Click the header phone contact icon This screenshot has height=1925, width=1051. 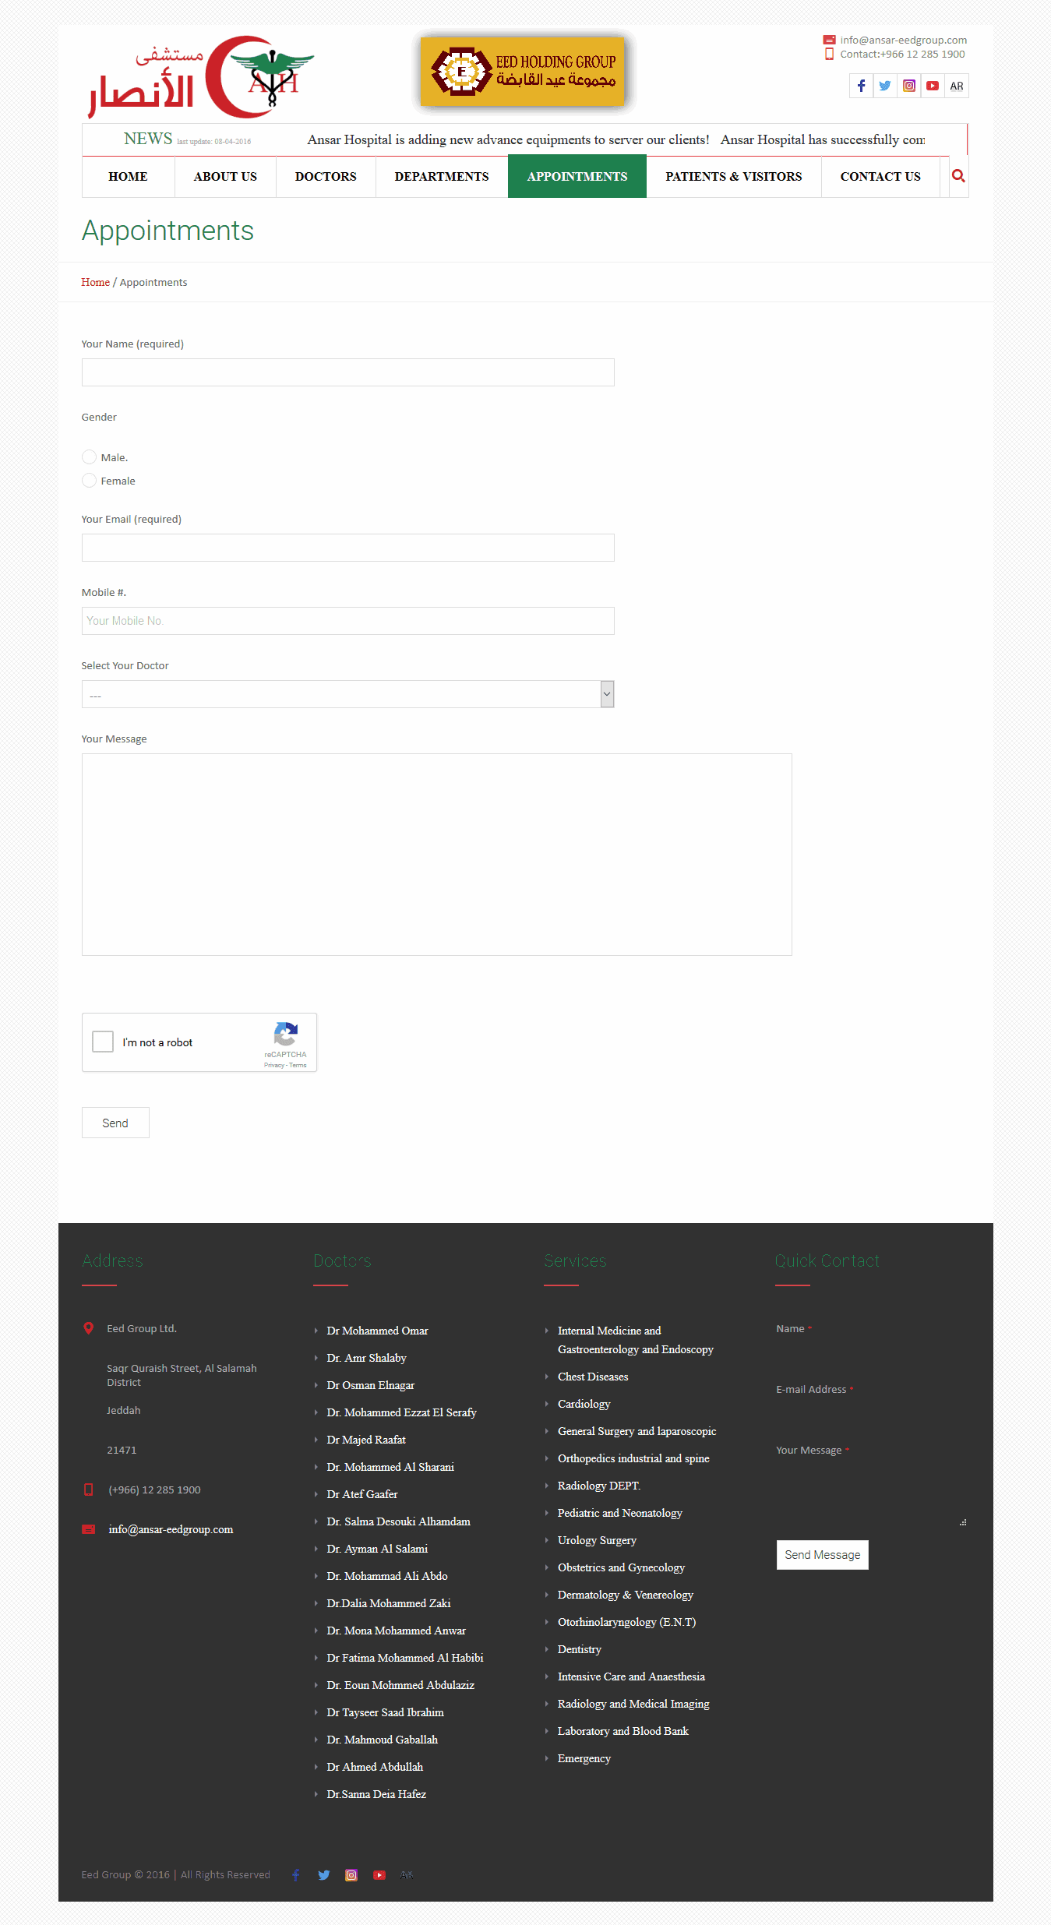(x=829, y=54)
